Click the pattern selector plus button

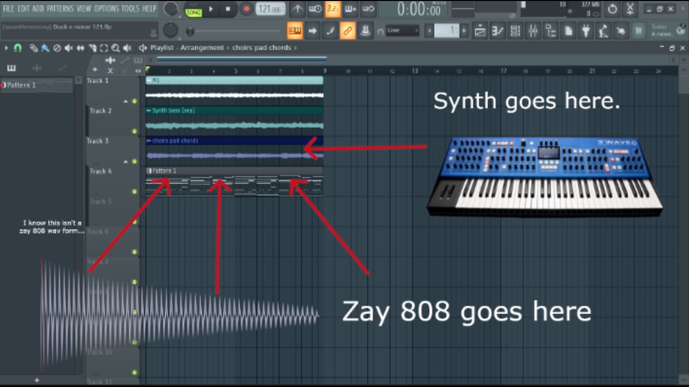click(464, 31)
